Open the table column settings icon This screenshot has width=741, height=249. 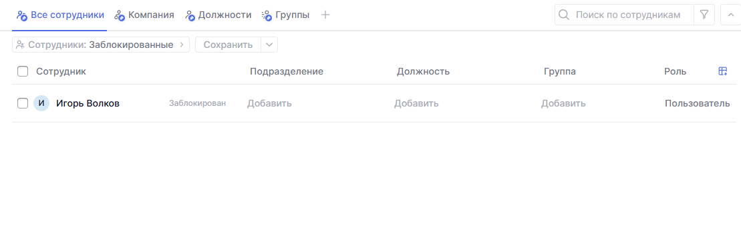coord(722,71)
